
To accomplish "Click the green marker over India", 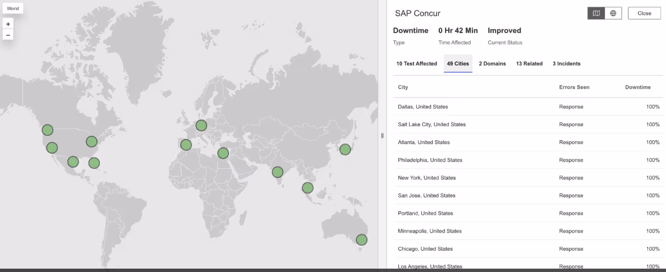I will pos(277,172).
